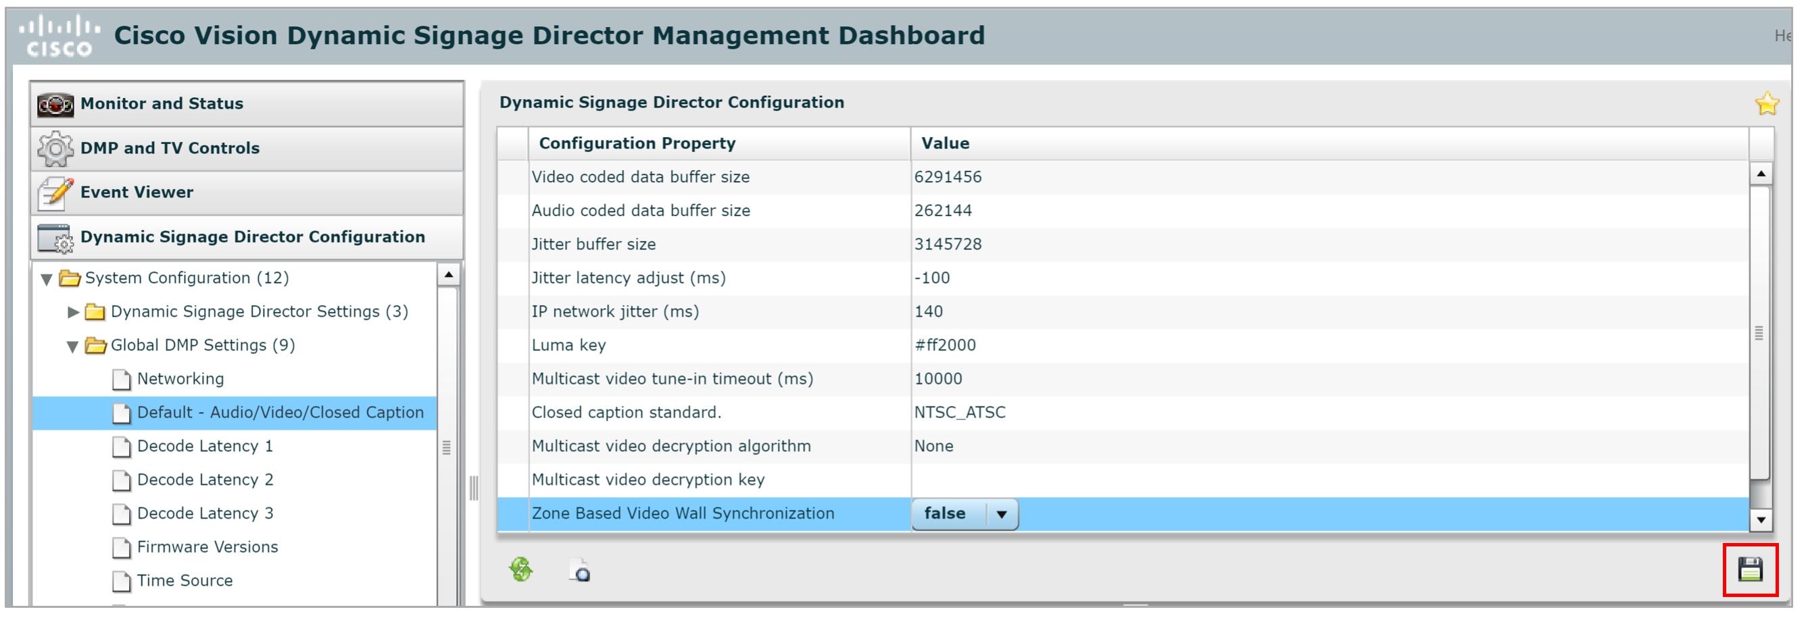Click the Event Viewer pencil icon
The height and width of the screenshot is (620, 1806).
click(x=56, y=192)
